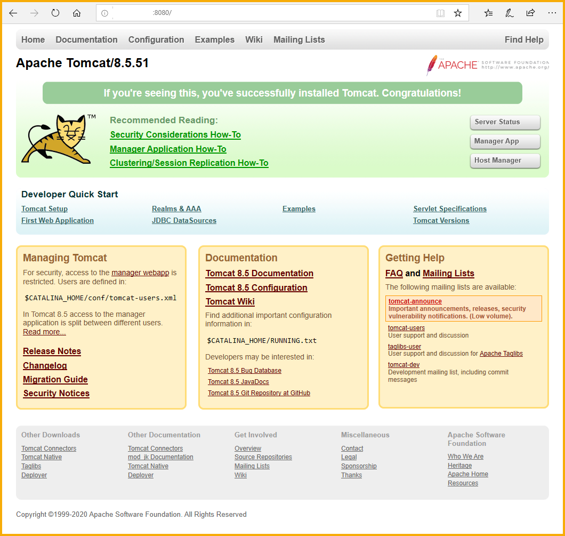Click the share page icon
Image resolution: width=565 pixels, height=536 pixels.
click(x=530, y=13)
